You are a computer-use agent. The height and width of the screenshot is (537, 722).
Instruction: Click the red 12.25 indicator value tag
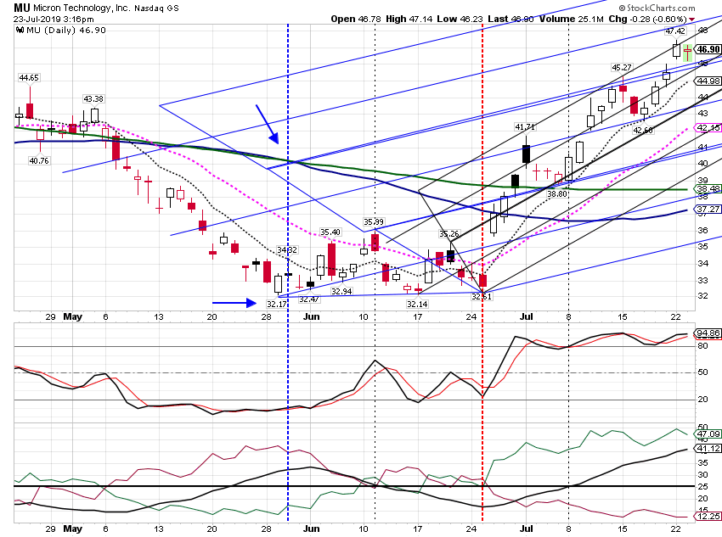click(708, 517)
